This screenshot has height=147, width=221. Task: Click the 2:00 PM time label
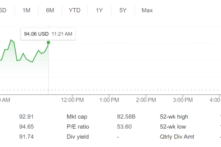146,99
